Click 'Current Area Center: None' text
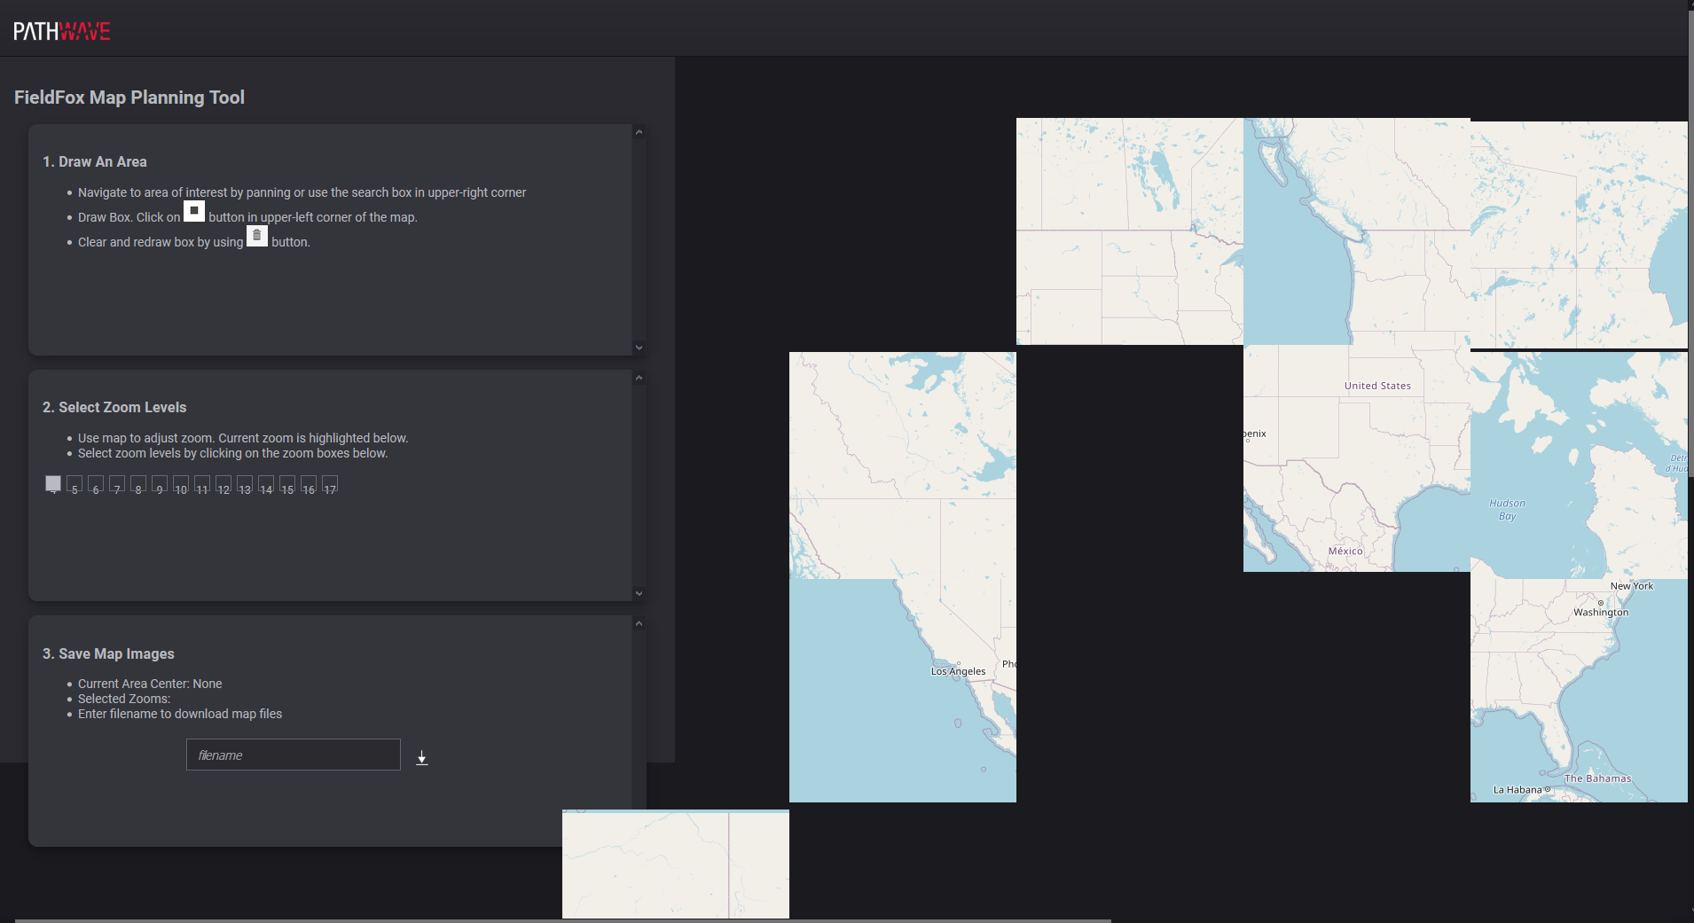Screen dimensions: 1694x923 click(x=150, y=684)
